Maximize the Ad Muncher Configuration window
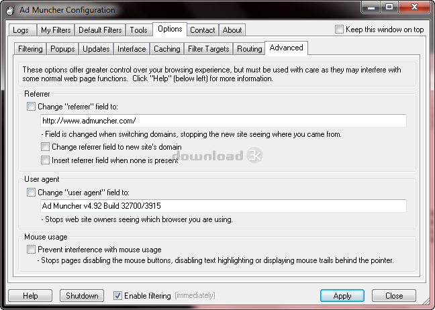 [x=389, y=7]
